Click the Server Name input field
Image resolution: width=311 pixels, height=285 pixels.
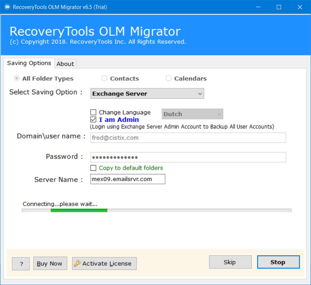[128, 179]
